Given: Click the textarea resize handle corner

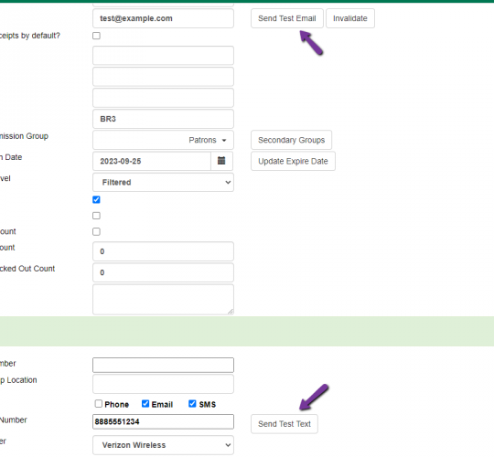Looking at the screenshot, I should 231,312.
